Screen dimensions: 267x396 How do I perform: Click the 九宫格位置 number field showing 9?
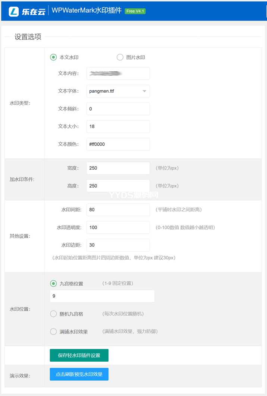[x=102, y=296]
